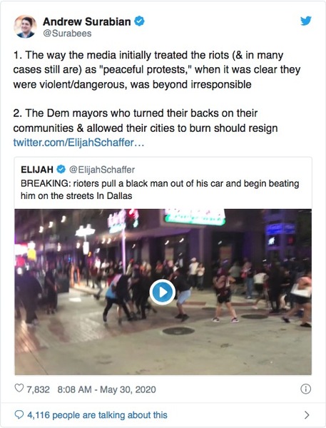Open '4,116 people are talking about this'
Viewport: 326px width, 428px height.
[x=97, y=415]
